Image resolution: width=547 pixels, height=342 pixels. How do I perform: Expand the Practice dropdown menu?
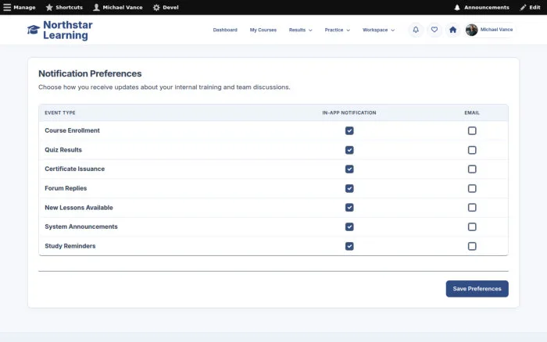click(337, 30)
